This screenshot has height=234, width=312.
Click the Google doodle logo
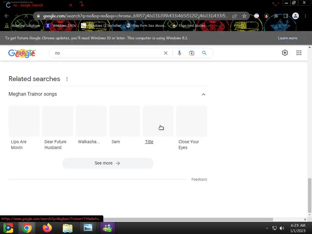[x=22, y=53]
